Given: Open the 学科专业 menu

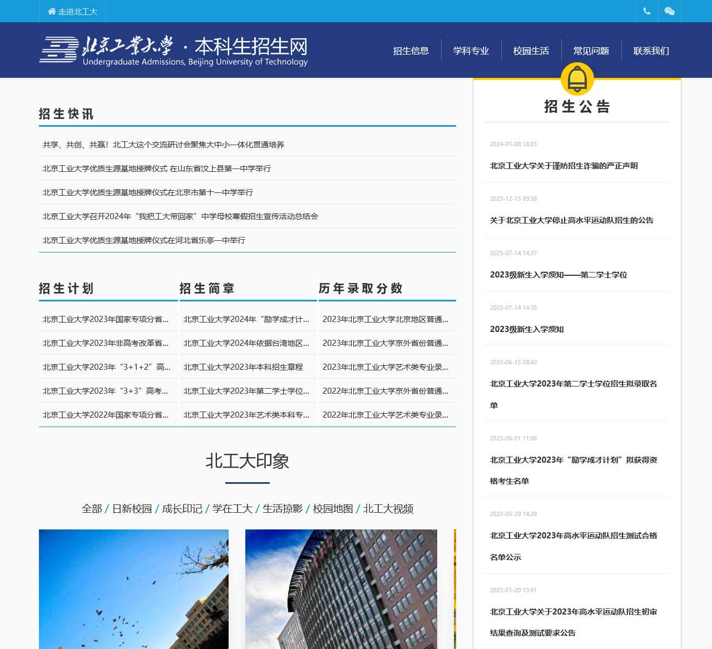Looking at the screenshot, I should pyautogui.click(x=471, y=51).
